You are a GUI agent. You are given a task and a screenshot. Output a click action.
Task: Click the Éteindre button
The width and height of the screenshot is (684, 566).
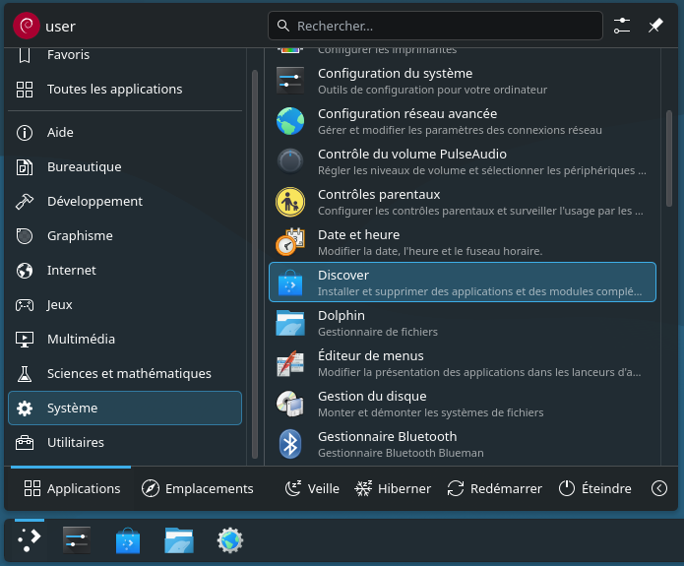pyautogui.click(x=594, y=488)
